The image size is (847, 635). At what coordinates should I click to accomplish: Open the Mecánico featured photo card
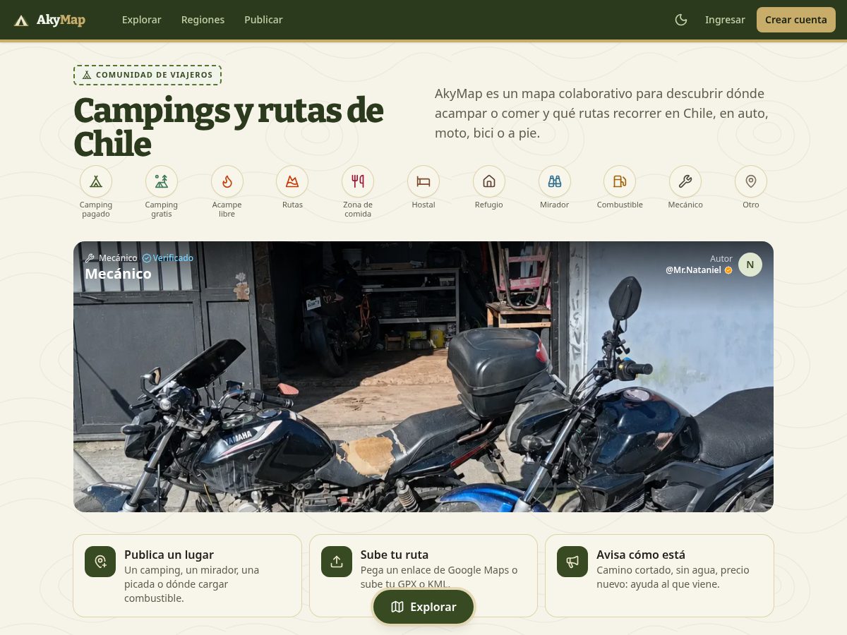point(423,377)
